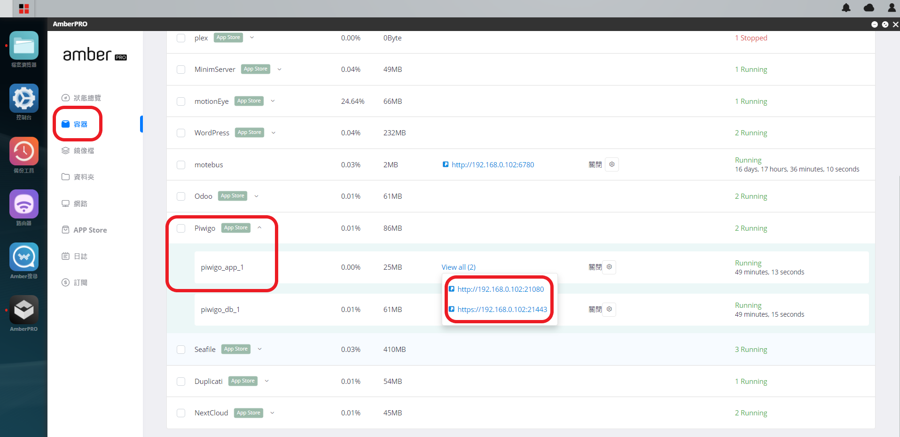Click the open-link icon beside motebus URL
This screenshot has height=437, width=900.
click(446, 164)
